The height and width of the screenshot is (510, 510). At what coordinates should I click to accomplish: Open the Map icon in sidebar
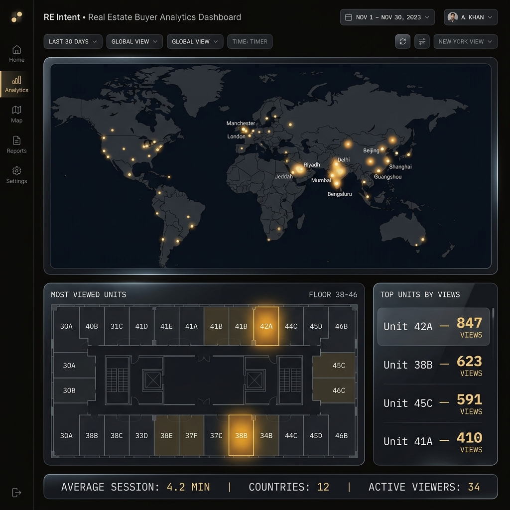(16, 110)
